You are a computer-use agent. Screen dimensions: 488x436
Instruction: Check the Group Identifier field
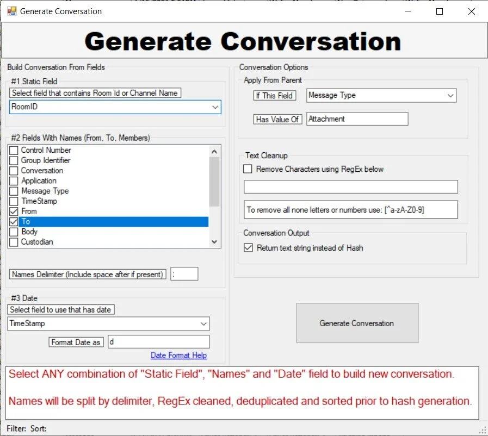(13, 160)
